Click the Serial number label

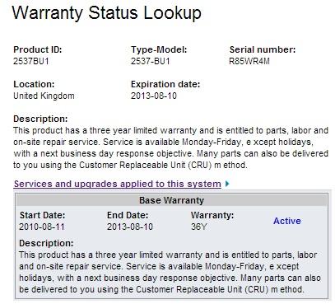pos(263,49)
